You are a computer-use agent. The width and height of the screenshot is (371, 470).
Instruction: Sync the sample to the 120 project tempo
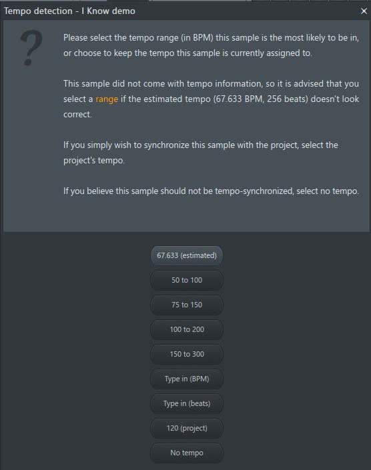point(187,428)
